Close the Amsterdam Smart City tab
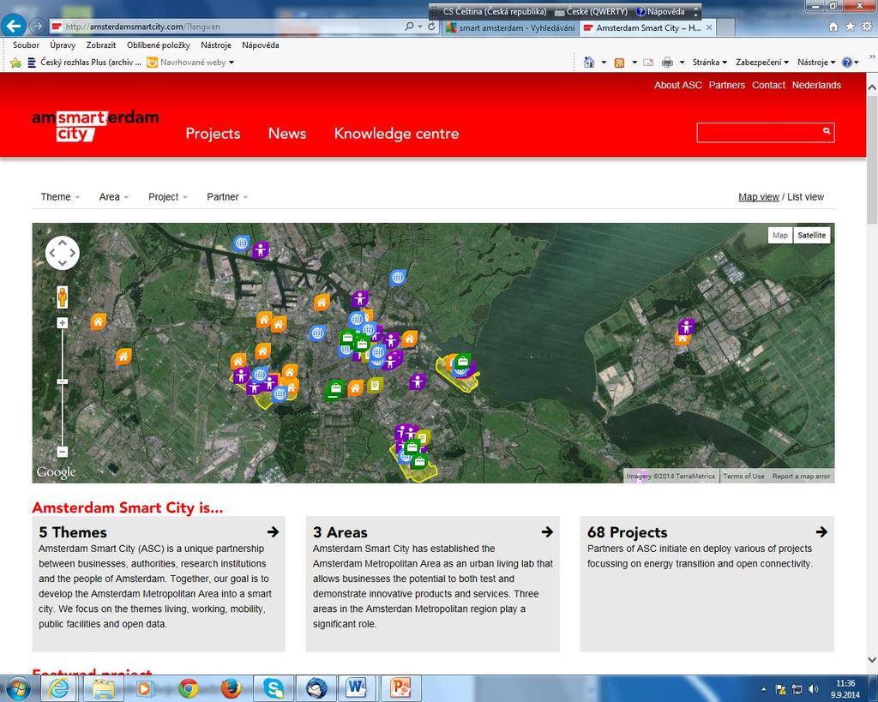 [709, 27]
